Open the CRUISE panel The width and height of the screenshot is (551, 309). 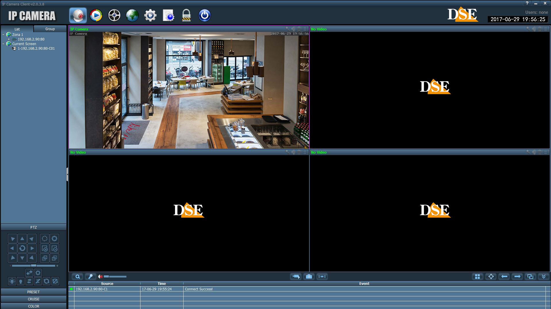click(34, 299)
